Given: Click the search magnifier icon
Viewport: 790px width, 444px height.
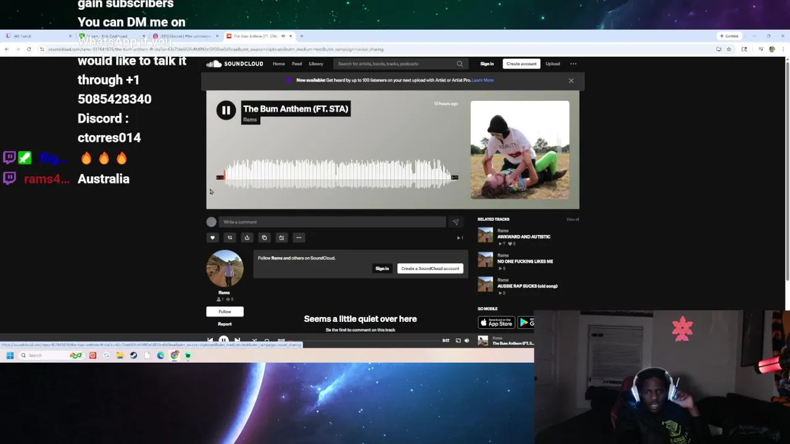Looking at the screenshot, I should tap(459, 64).
